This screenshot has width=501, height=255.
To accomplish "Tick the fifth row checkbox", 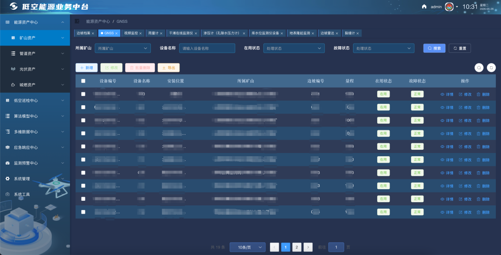I will click(83, 147).
